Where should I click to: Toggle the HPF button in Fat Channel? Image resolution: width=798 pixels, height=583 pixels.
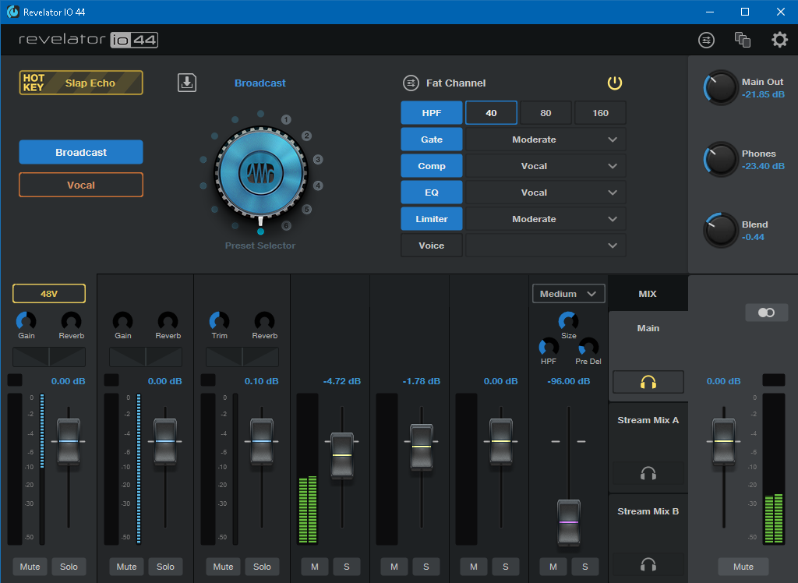click(x=432, y=112)
